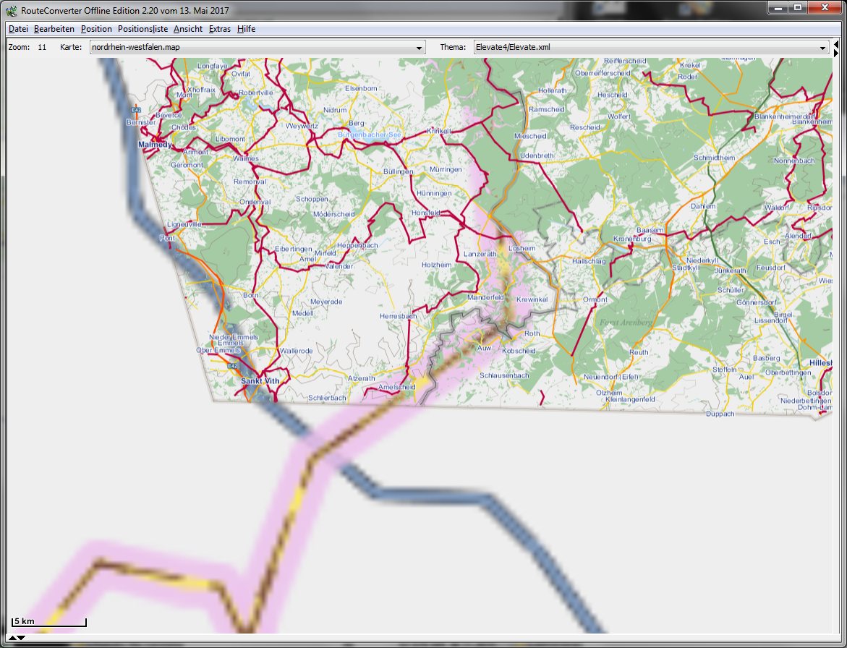Click the Bütgenbacher See lake label
The height and width of the screenshot is (648, 847).
tap(369, 134)
